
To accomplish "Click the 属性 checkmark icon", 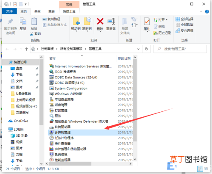I will [147, 22].
